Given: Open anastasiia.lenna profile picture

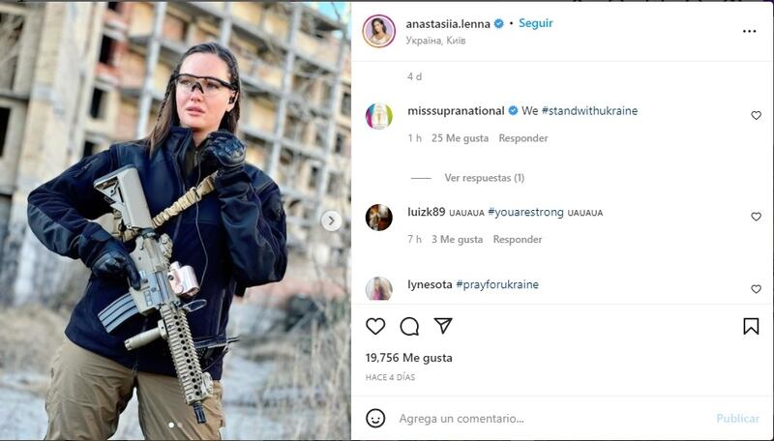Looking at the screenshot, I should pos(378,31).
